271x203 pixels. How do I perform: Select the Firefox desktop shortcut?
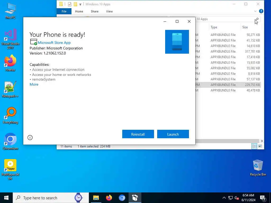click(10, 63)
